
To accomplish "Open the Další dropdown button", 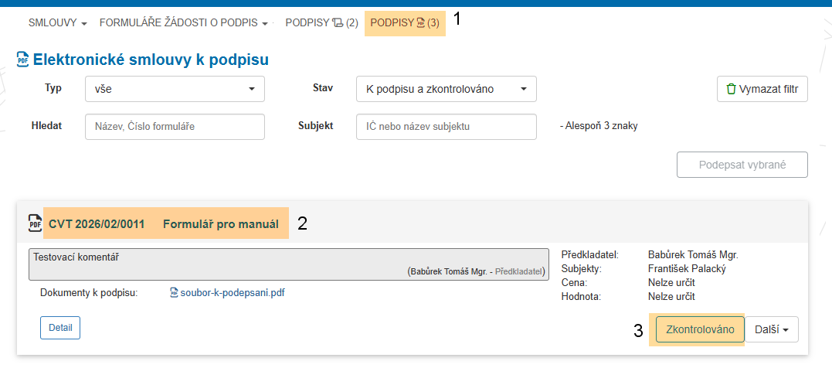I will 772,329.
